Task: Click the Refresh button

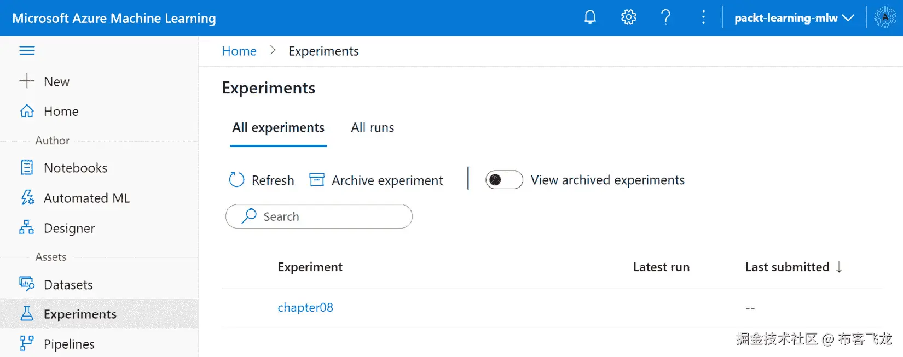Action: tap(262, 180)
